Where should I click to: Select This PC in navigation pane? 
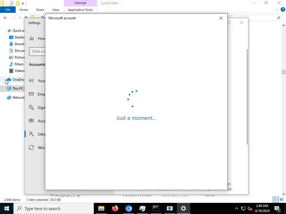(x=15, y=88)
